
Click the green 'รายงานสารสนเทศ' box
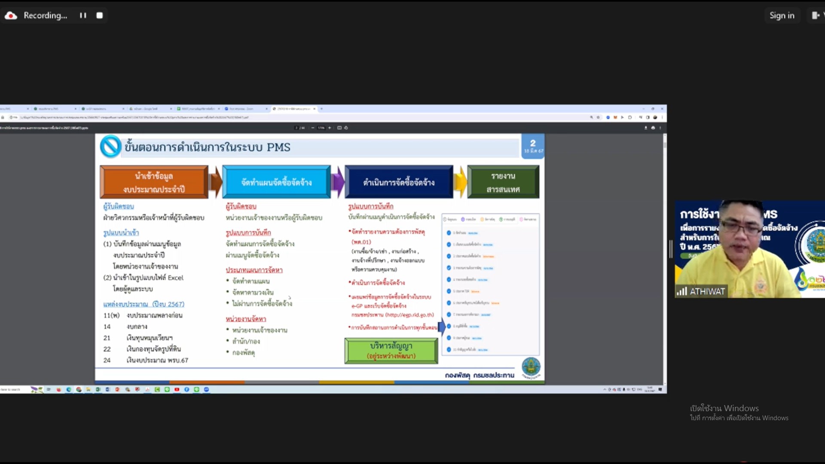pyautogui.click(x=503, y=182)
